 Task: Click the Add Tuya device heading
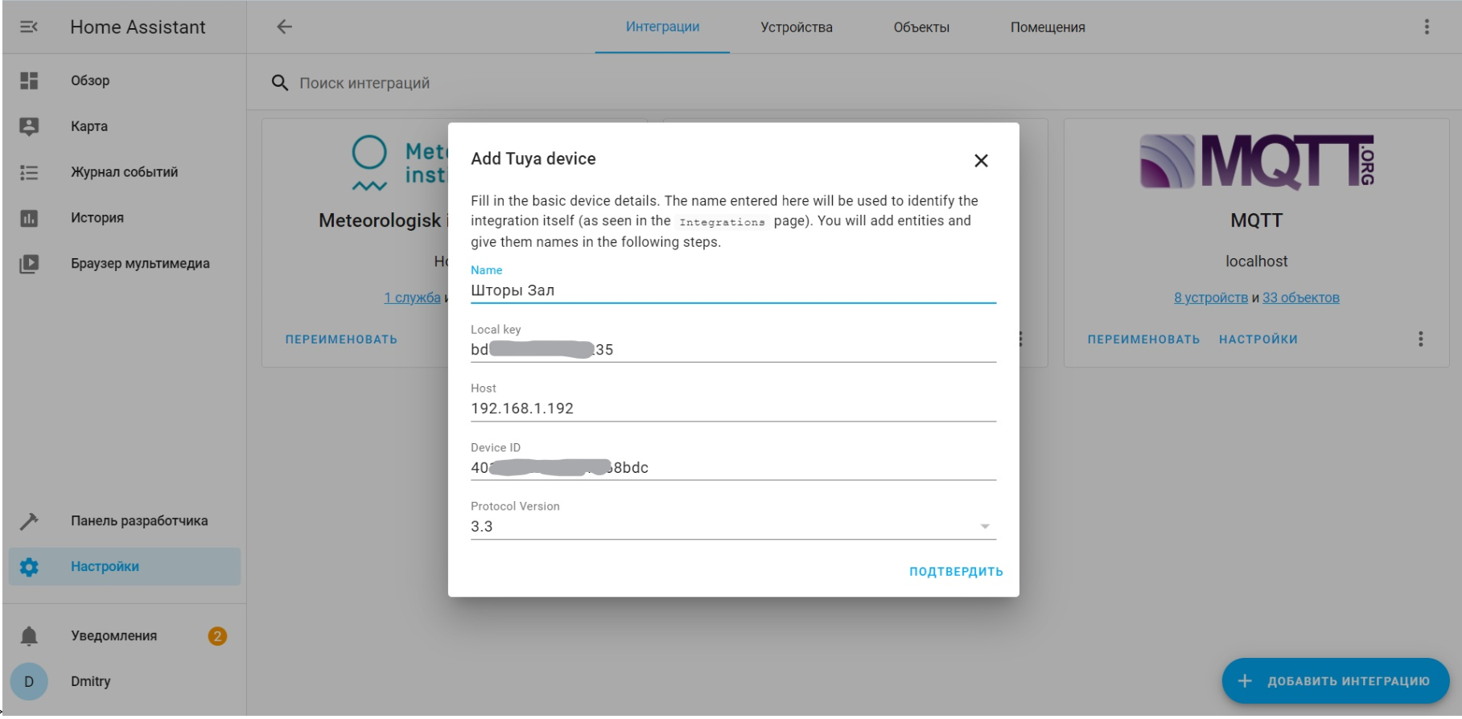pyautogui.click(x=533, y=159)
